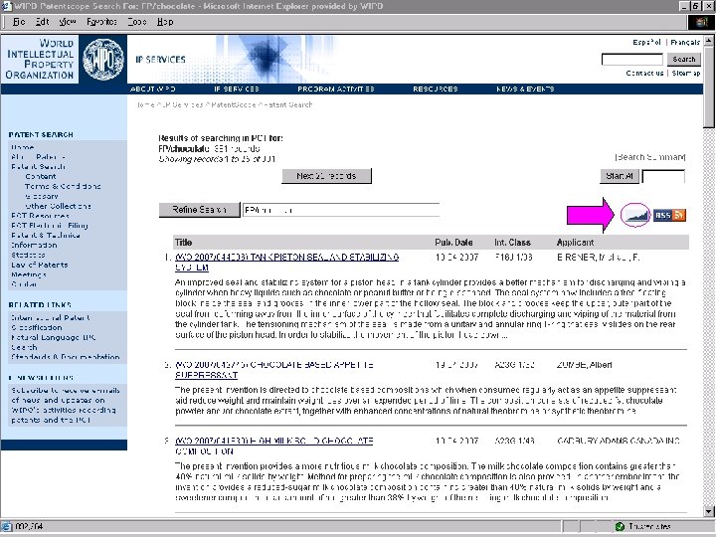This screenshot has width=716, height=537.
Task: Click the site Search button
Action: click(x=683, y=59)
